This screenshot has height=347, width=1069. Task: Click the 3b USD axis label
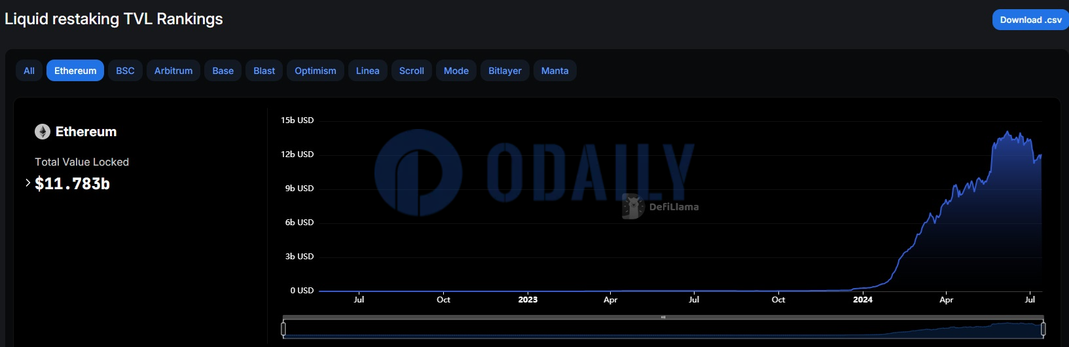pyautogui.click(x=299, y=257)
